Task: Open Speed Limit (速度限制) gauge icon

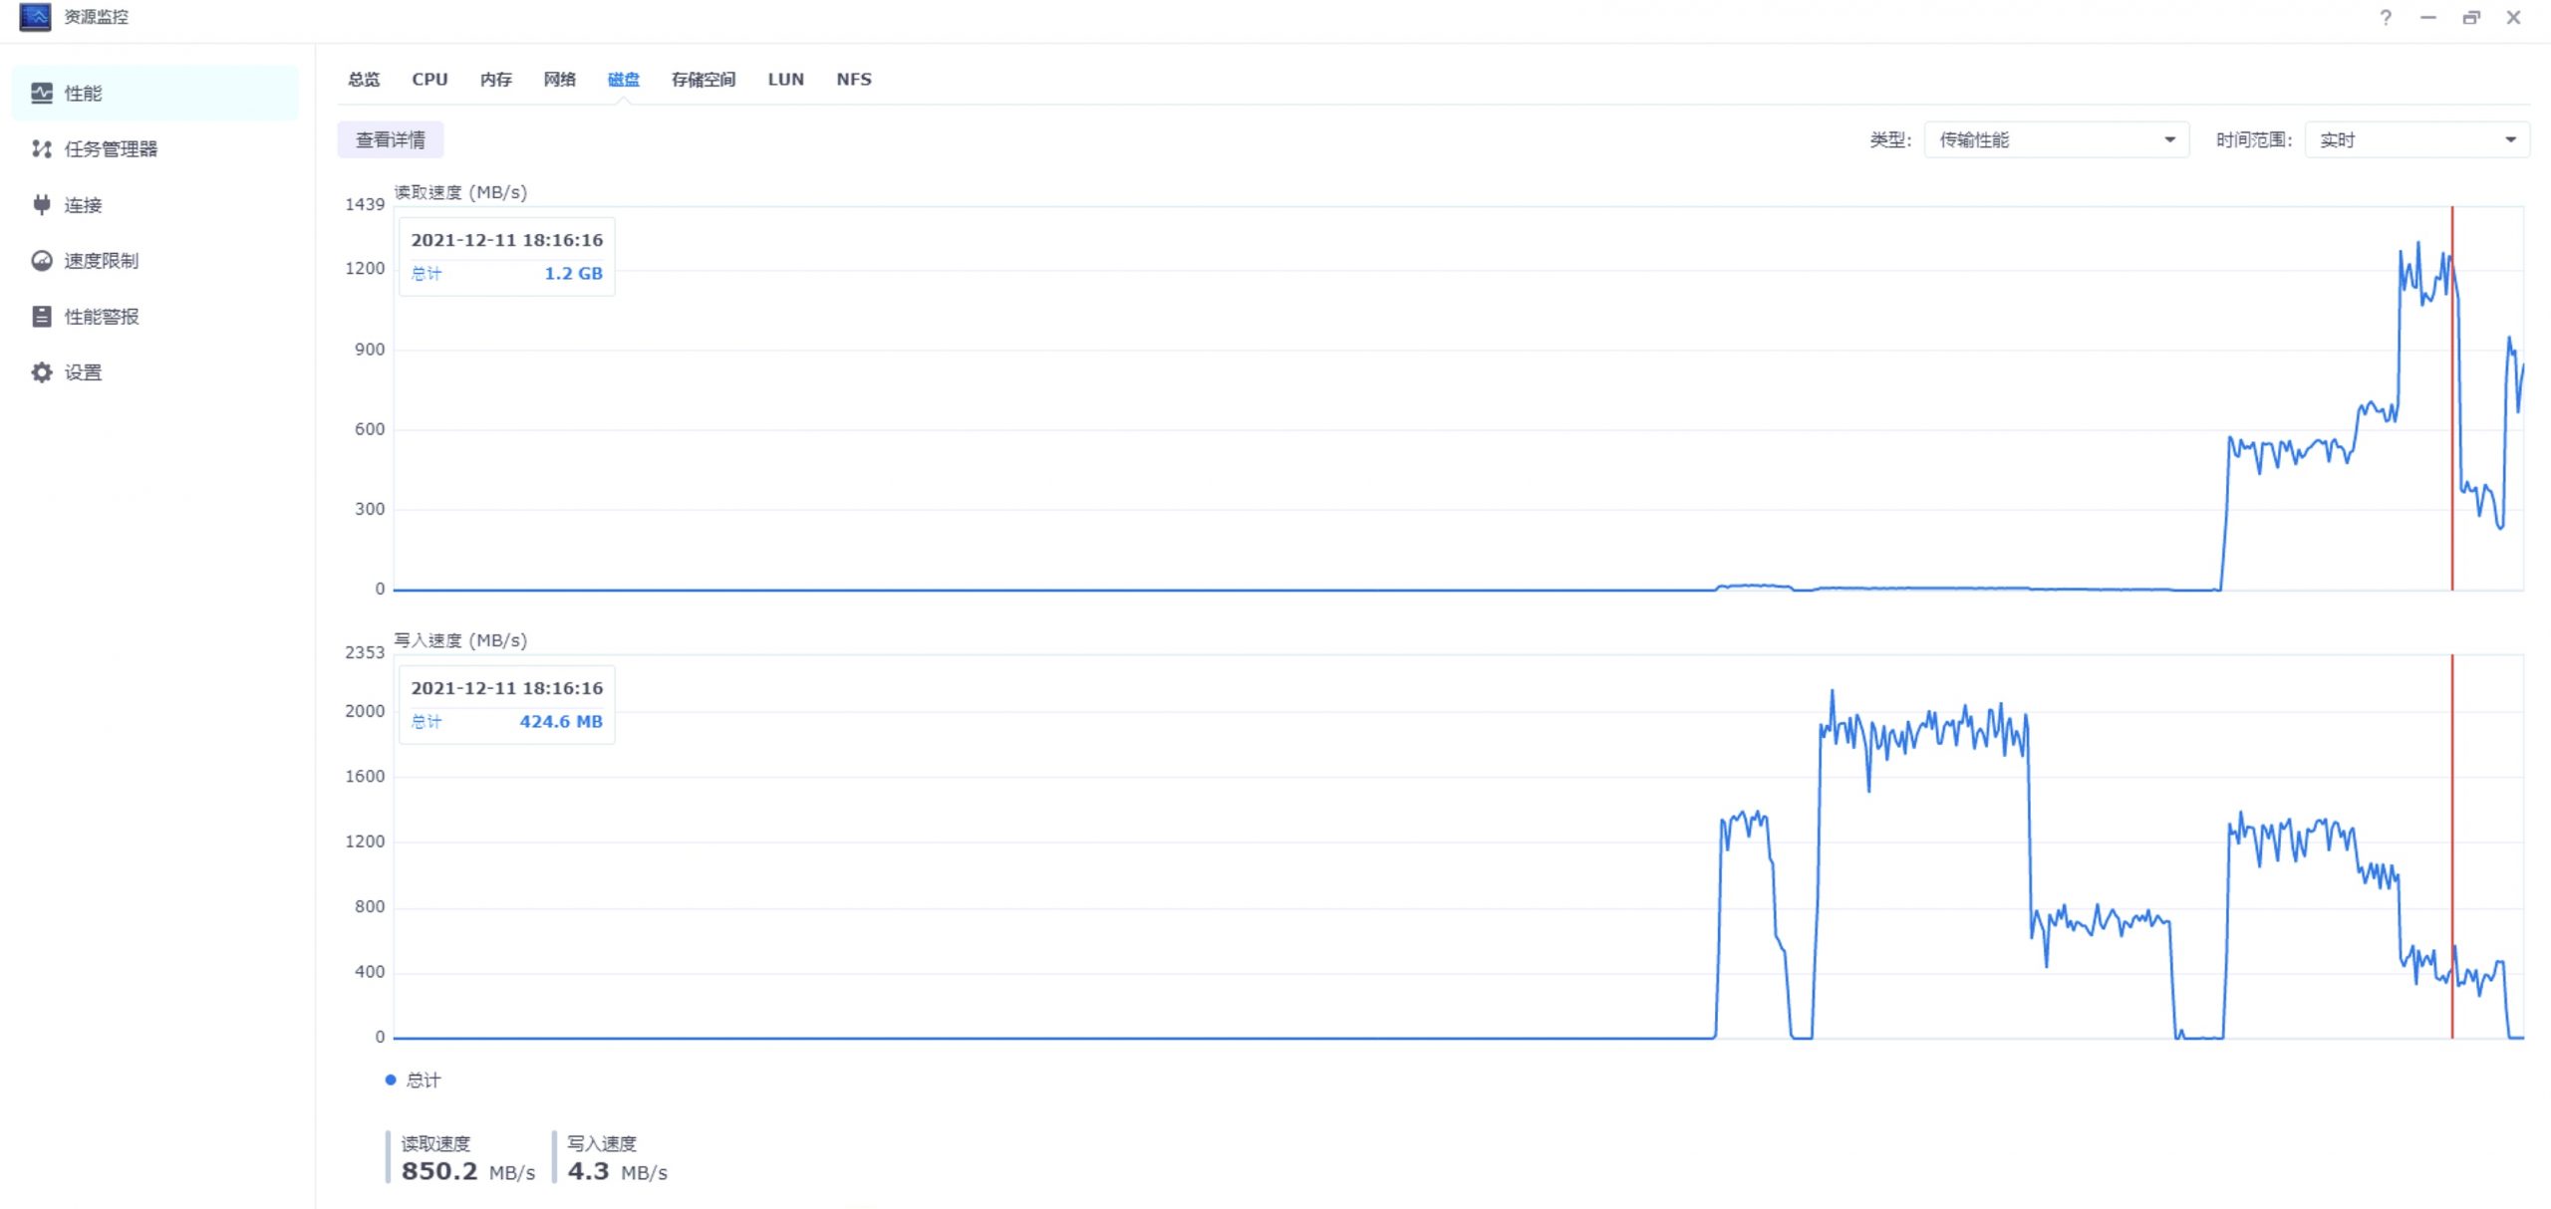Action: [41, 261]
